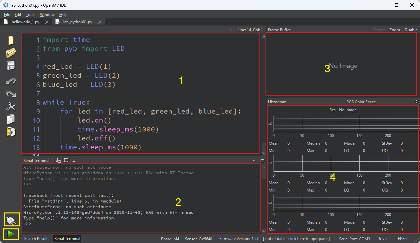Open the histogram panel selector arrows
Screen dimensions: 420x243
click(416, 102)
